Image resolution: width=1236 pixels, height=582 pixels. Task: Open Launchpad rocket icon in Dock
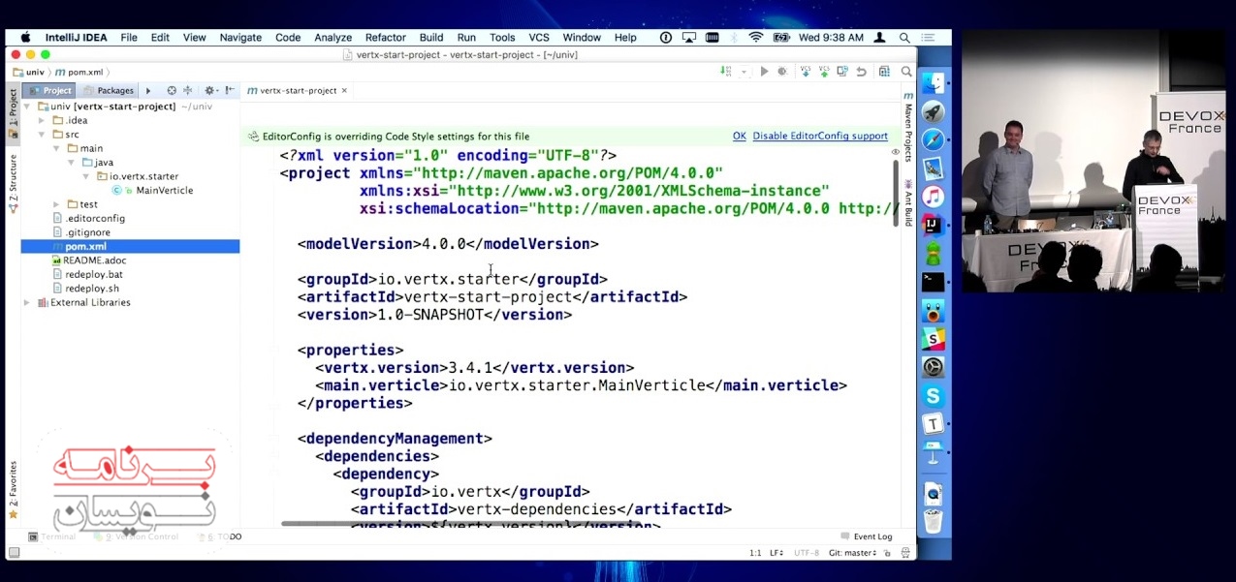tap(933, 112)
